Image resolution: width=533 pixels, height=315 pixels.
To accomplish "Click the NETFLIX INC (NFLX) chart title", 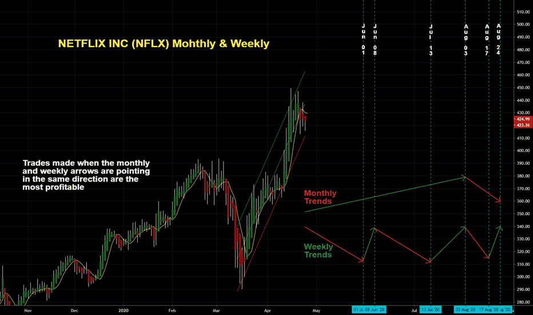I will pyautogui.click(x=164, y=44).
